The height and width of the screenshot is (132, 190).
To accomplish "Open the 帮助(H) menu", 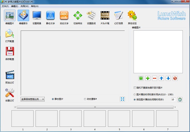I will [34, 6].
